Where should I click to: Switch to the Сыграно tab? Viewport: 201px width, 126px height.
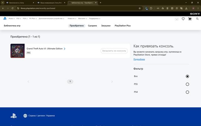[x=92, y=26]
